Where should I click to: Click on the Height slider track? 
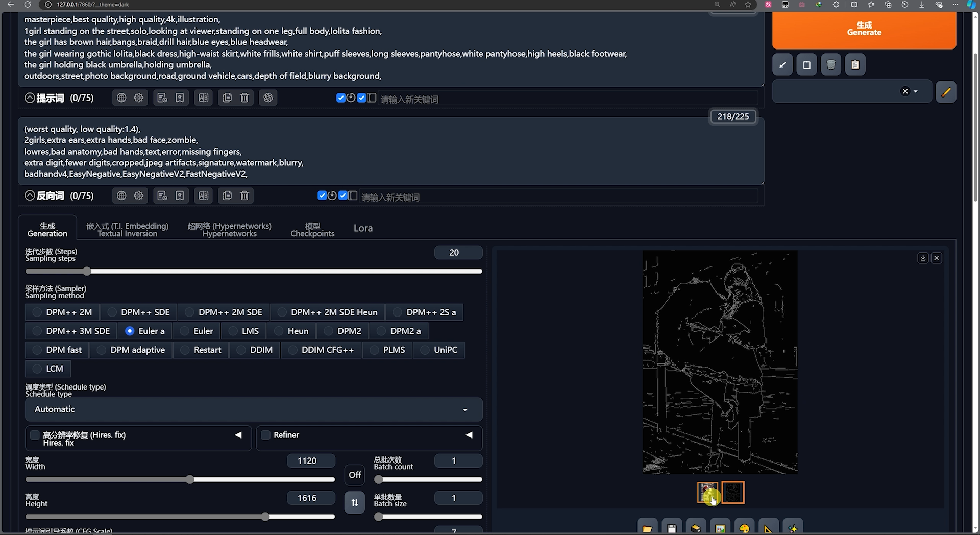coord(180,517)
